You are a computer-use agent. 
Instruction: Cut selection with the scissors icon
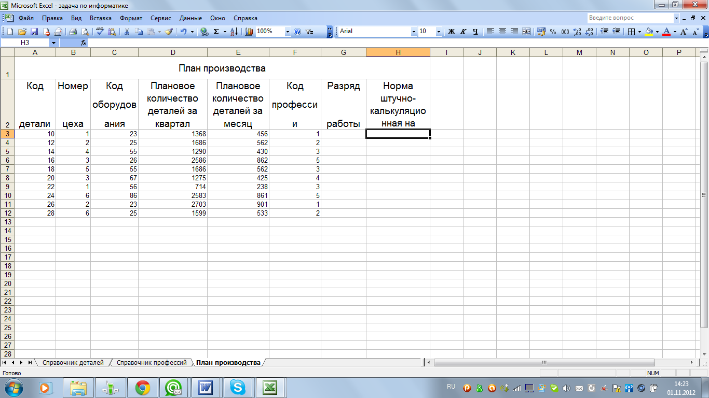pyautogui.click(x=126, y=32)
